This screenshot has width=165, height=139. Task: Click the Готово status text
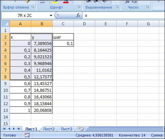[10, 135]
